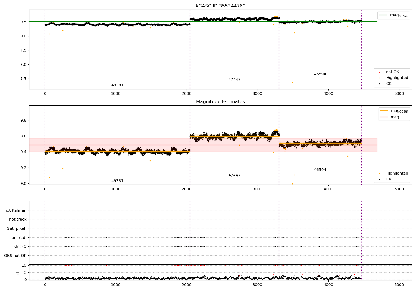Image resolution: width=416 pixels, height=291 pixels.
Task: Click obsid label 46594 in Magnitude Estimates plot
Action: [320, 170]
